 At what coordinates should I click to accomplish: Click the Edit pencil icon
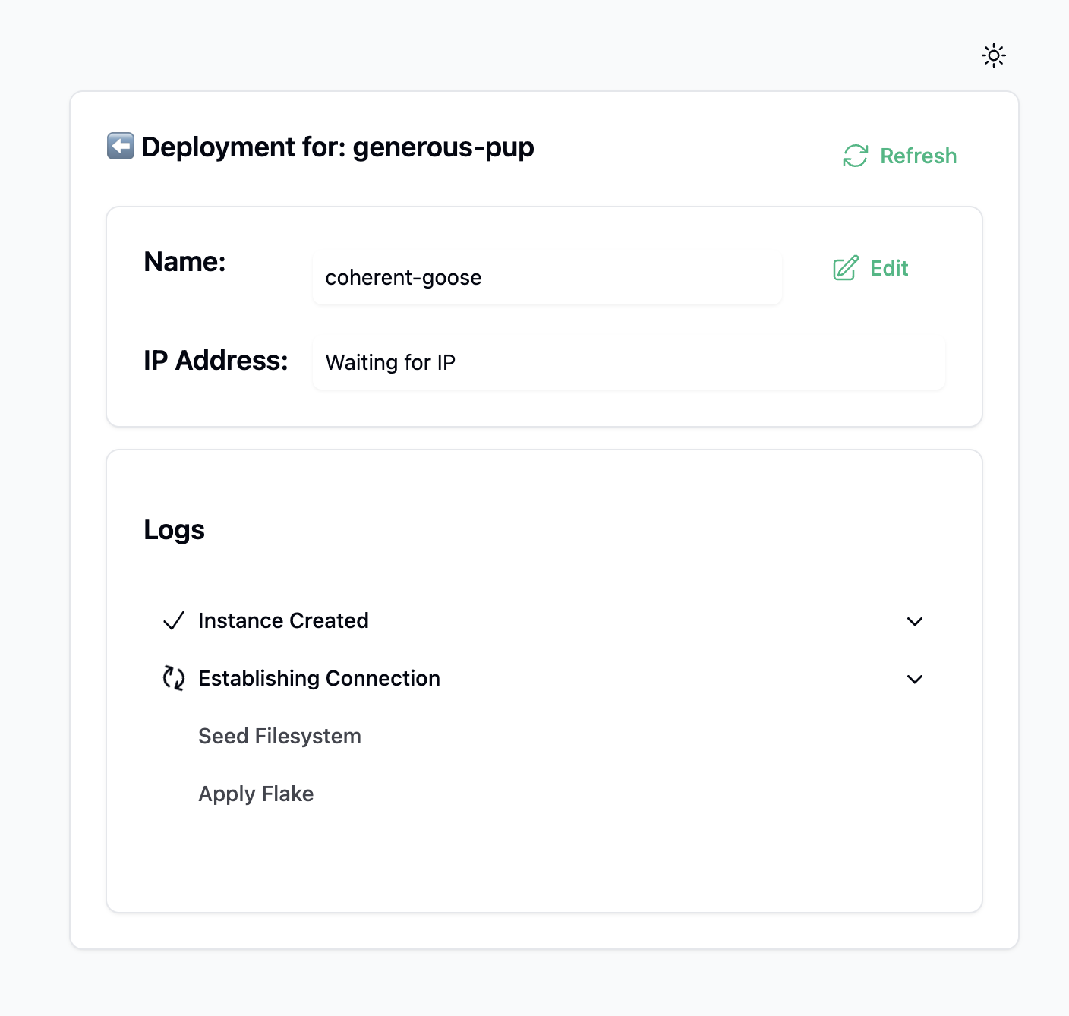846,268
